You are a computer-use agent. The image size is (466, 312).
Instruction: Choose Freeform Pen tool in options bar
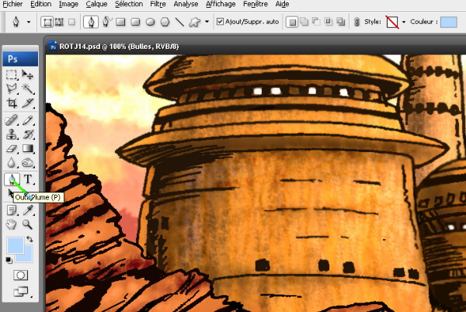pyautogui.click(x=106, y=22)
